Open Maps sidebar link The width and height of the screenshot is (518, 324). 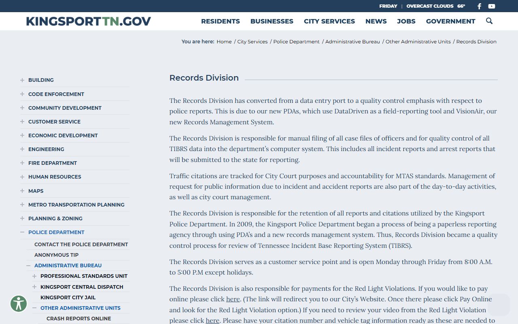tap(36, 191)
